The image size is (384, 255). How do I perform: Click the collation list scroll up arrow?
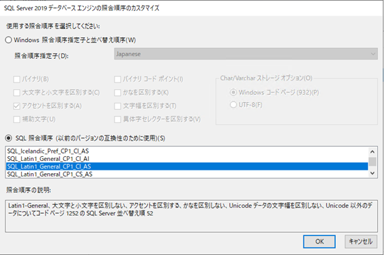(x=372, y=152)
